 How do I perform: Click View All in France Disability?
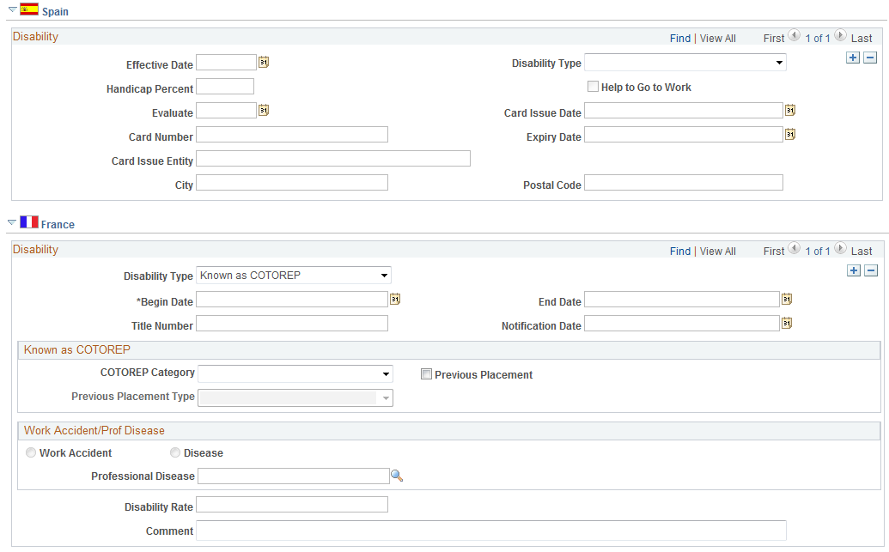718,251
